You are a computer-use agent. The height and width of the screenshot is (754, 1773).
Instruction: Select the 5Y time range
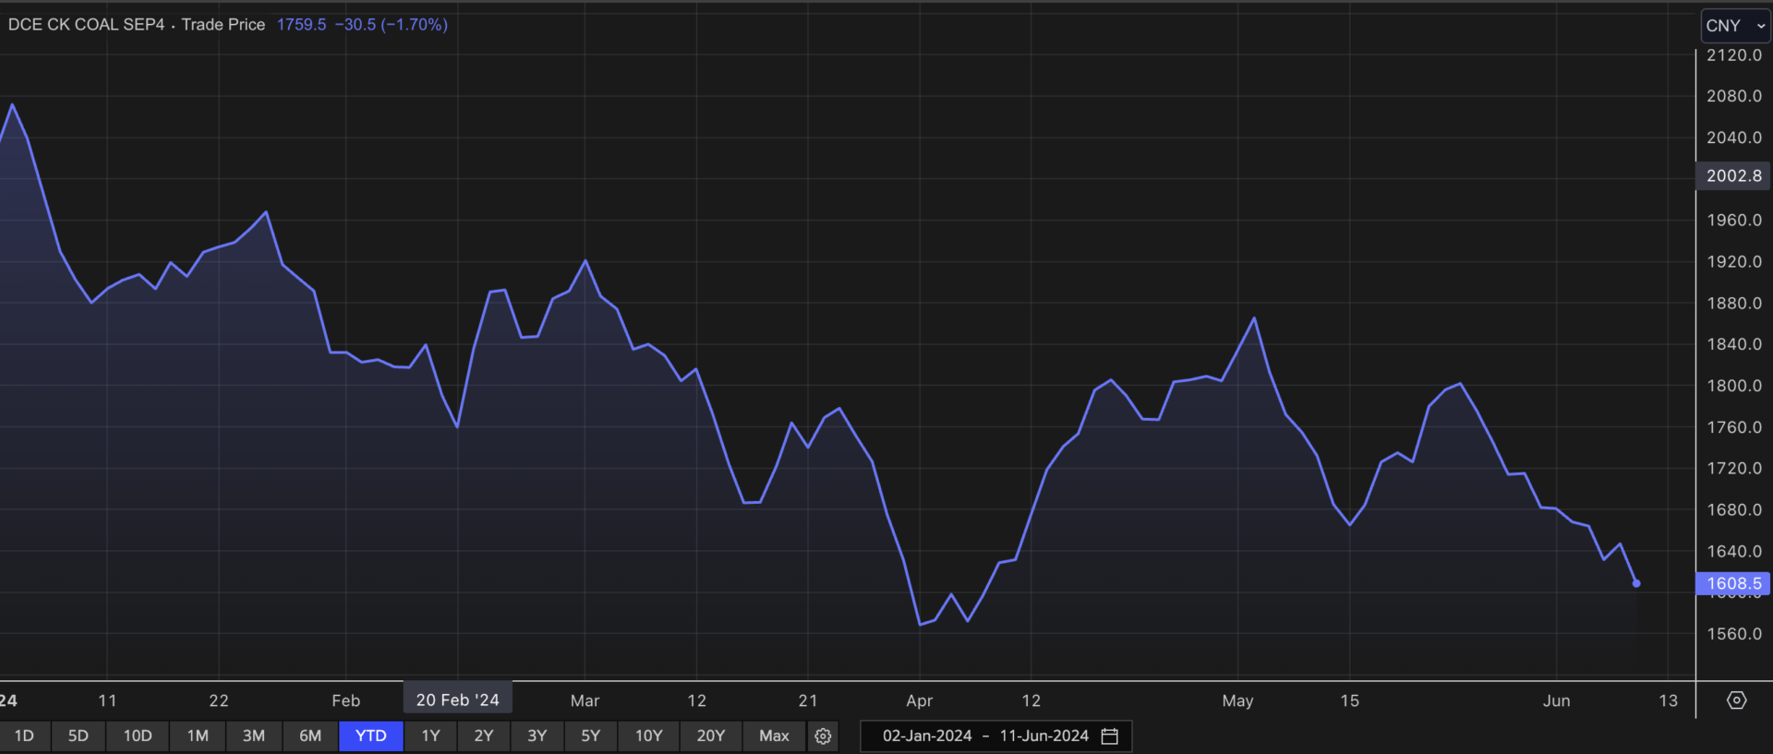(x=591, y=736)
